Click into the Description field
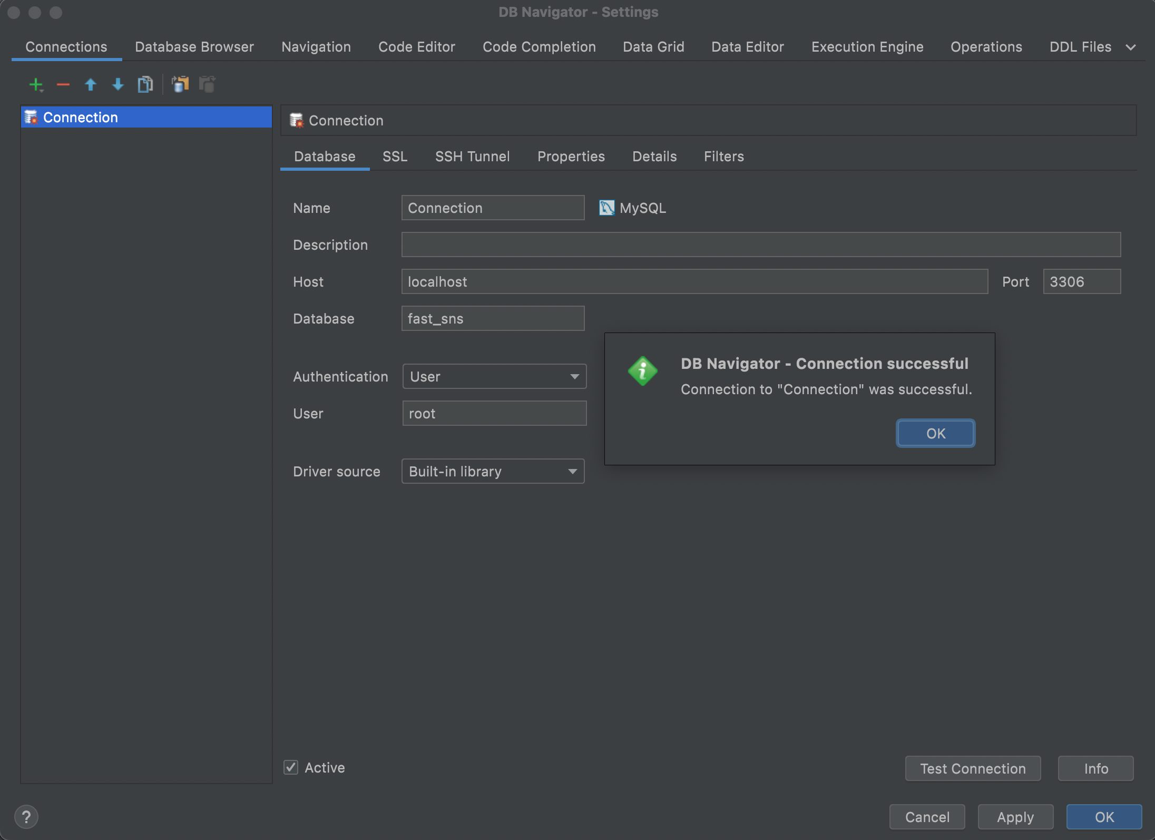 click(760, 245)
